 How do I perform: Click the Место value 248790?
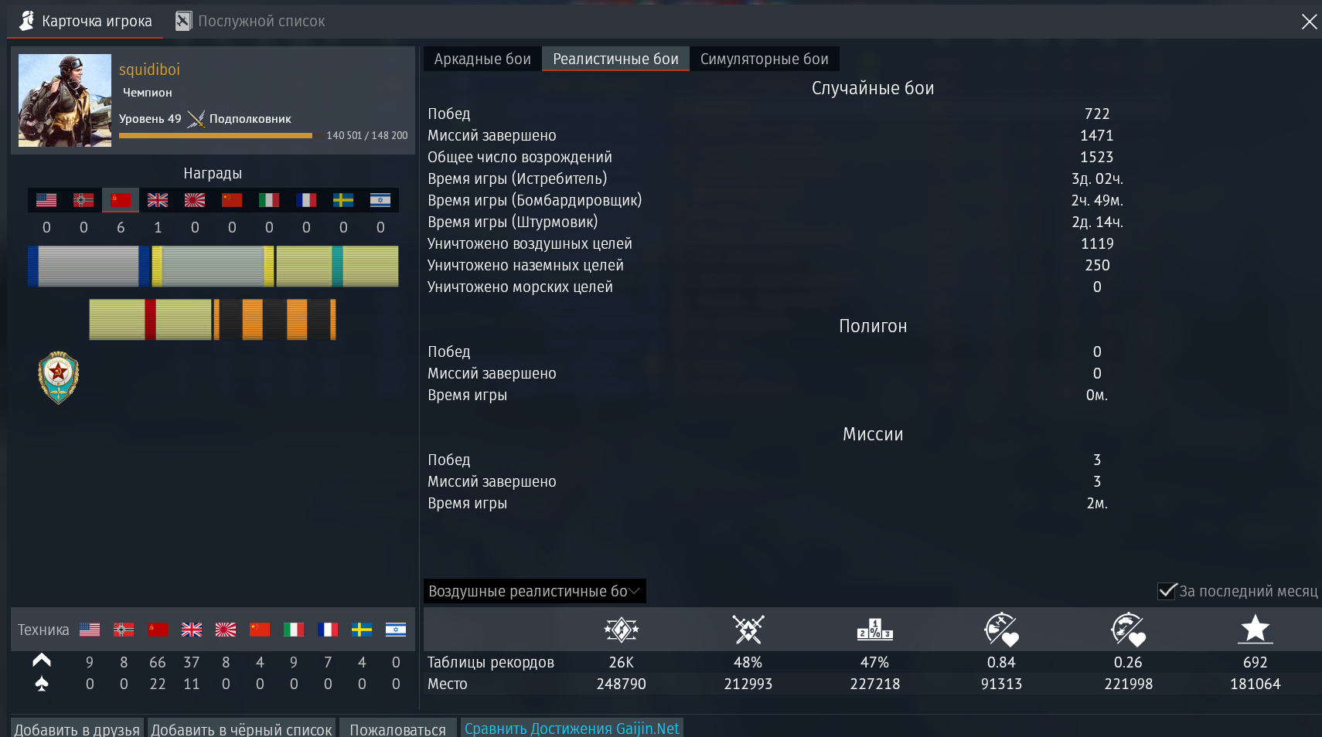point(622,684)
